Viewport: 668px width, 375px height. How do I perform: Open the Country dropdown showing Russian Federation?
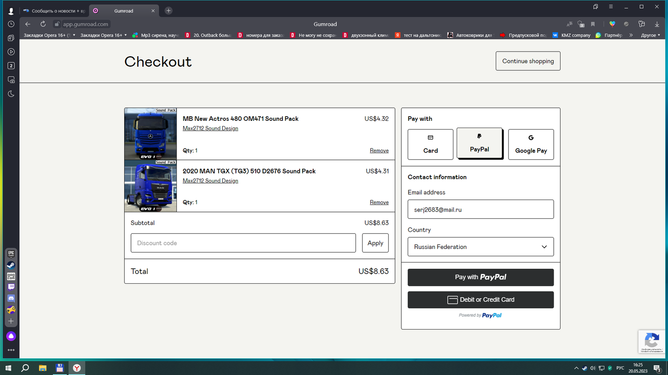point(481,247)
